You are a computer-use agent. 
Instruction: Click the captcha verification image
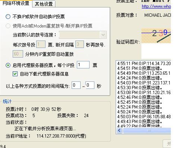(x=156, y=36)
